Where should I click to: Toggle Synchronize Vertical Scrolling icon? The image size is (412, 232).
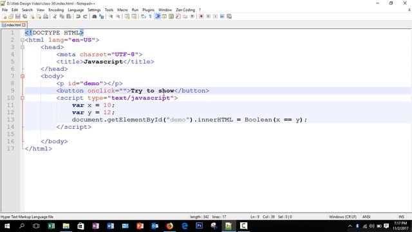[x=127, y=17]
